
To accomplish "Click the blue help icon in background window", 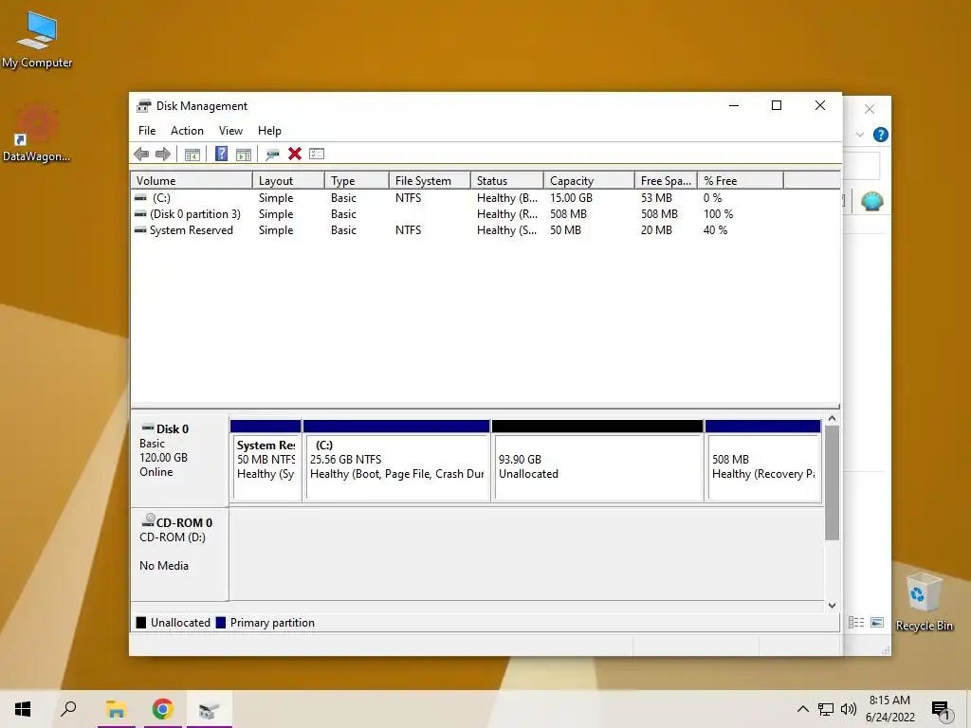I will click(881, 135).
